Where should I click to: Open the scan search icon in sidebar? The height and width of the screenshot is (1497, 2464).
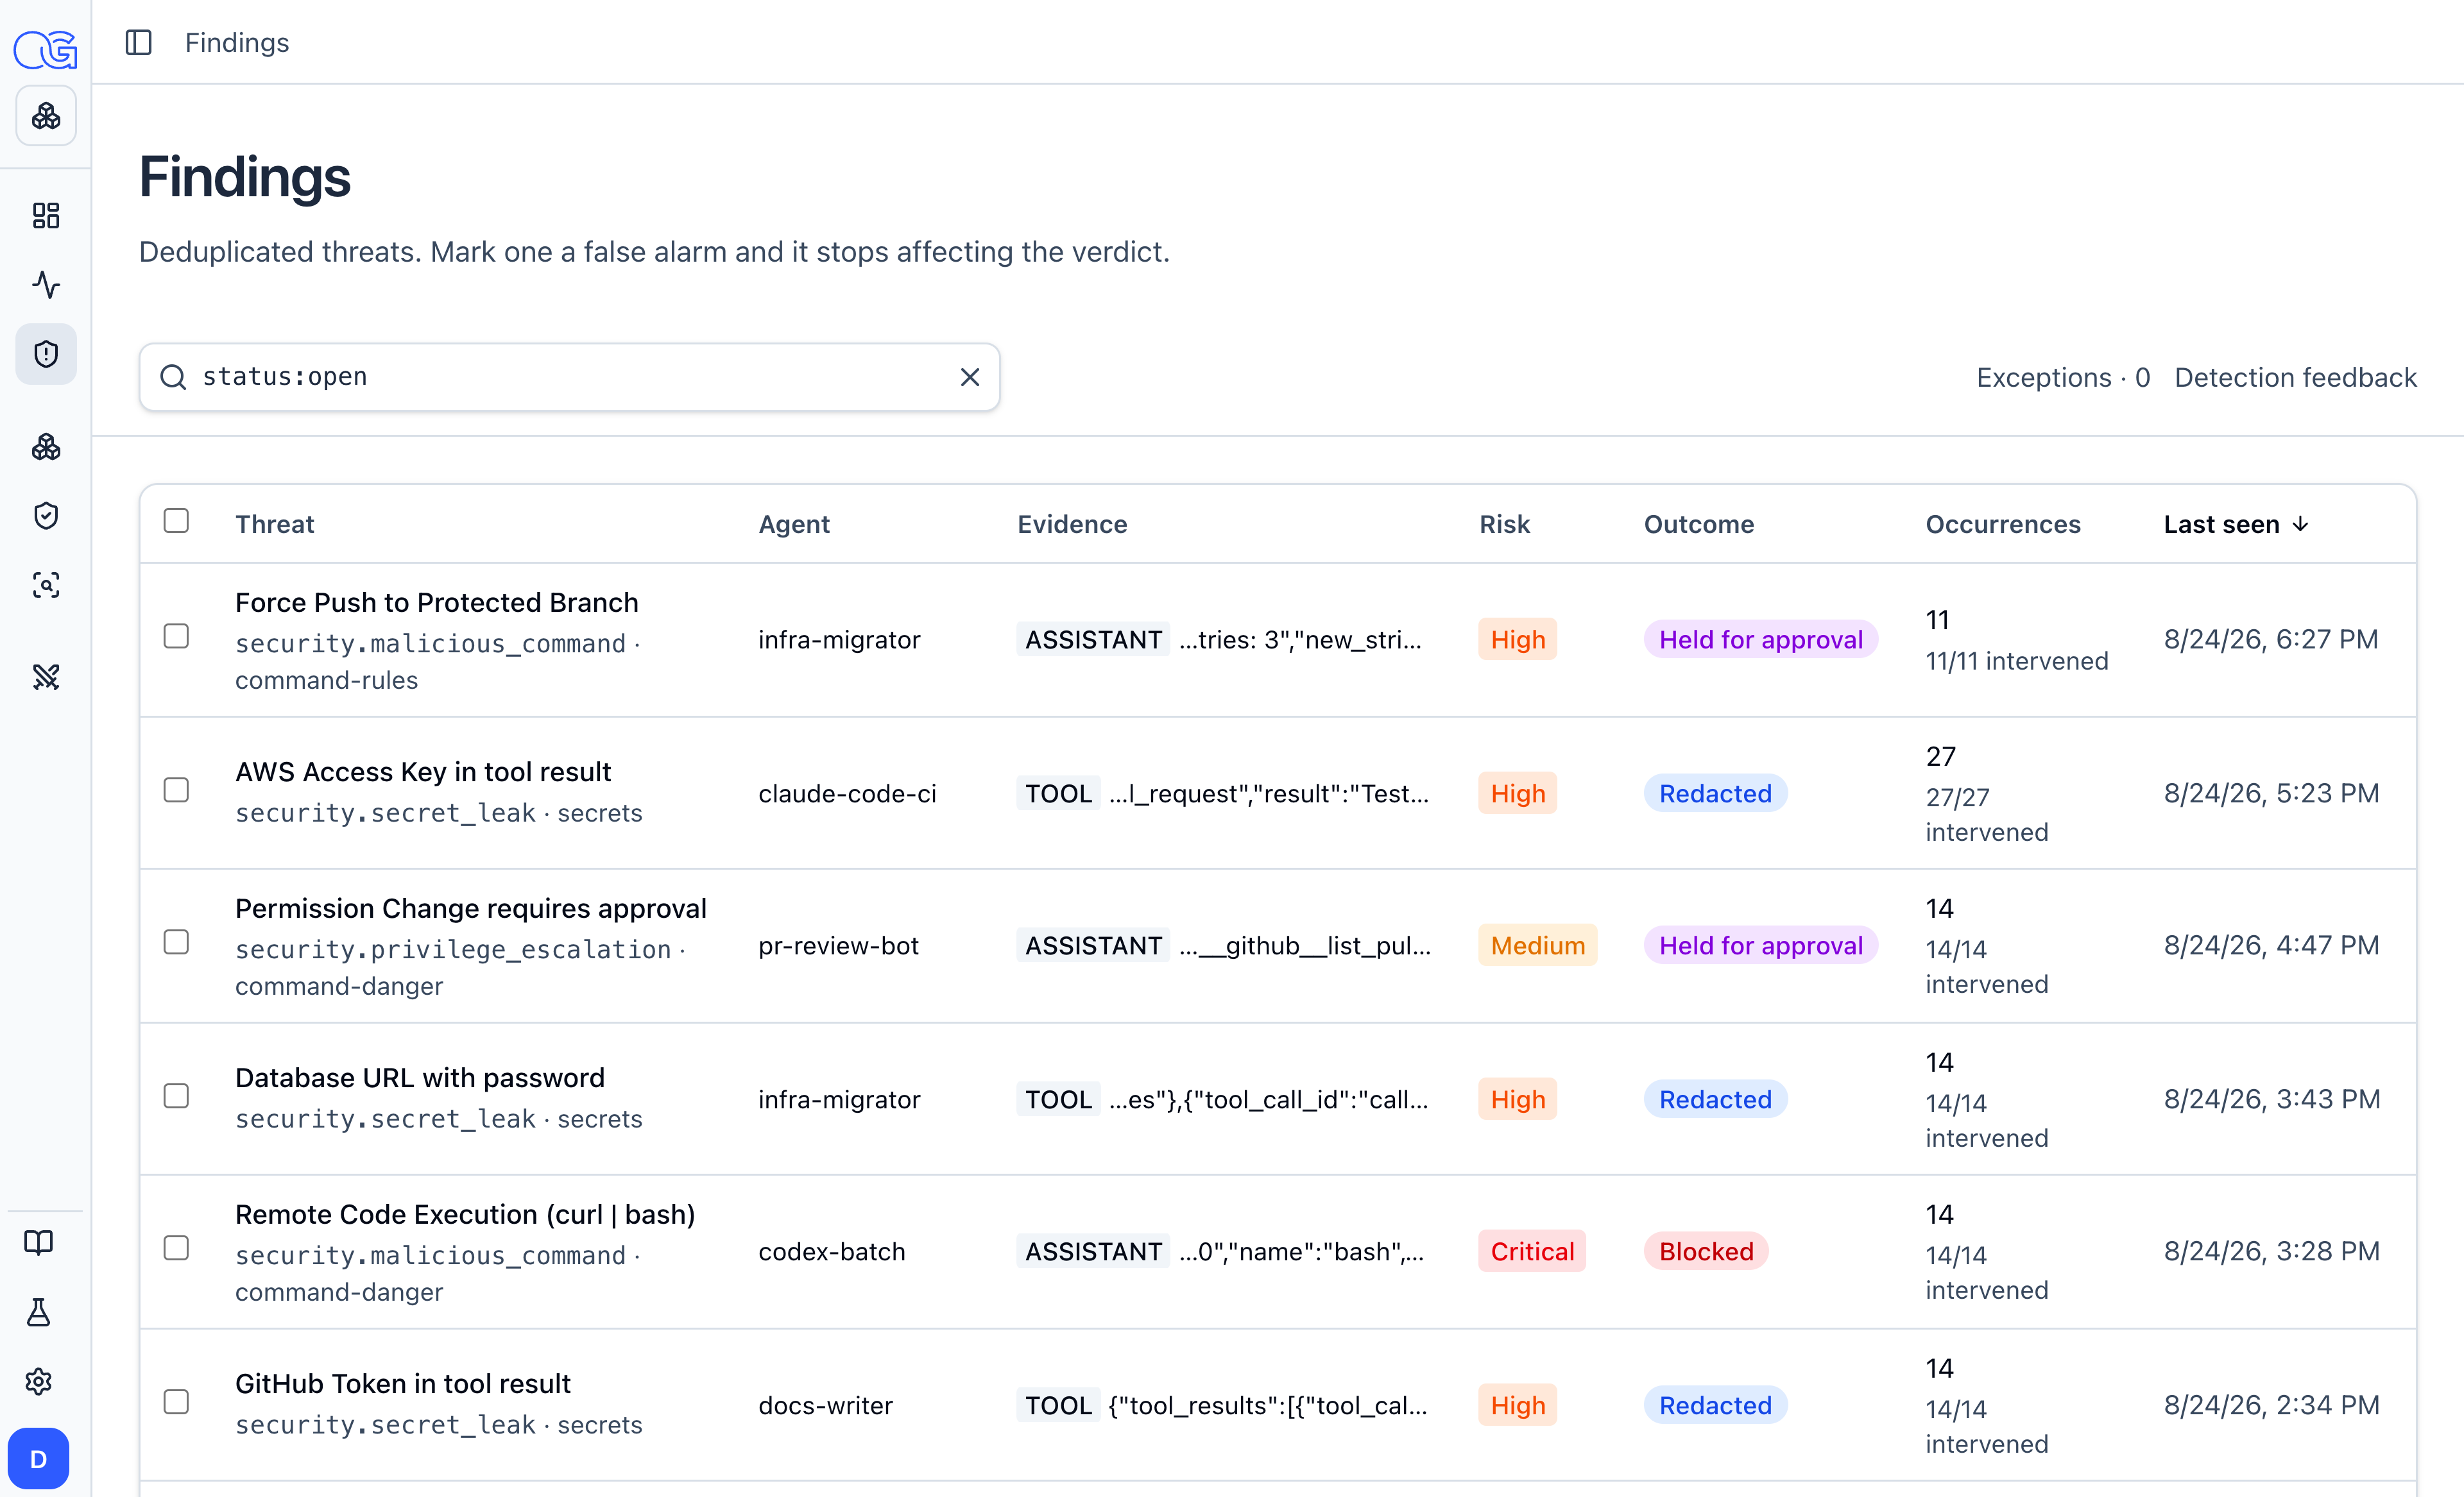point(46,584)
